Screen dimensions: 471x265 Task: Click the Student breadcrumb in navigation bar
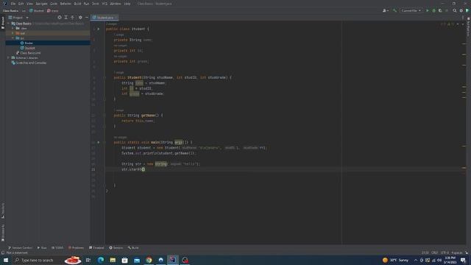pos(36,10)
